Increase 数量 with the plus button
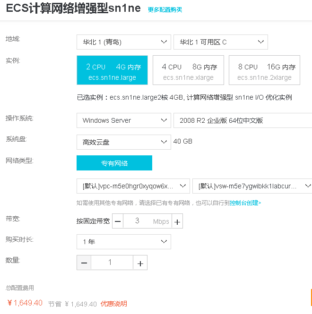 tap(140, 263)
